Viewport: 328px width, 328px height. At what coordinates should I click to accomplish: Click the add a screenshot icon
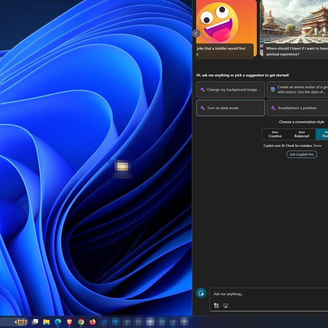pos(225,306)
